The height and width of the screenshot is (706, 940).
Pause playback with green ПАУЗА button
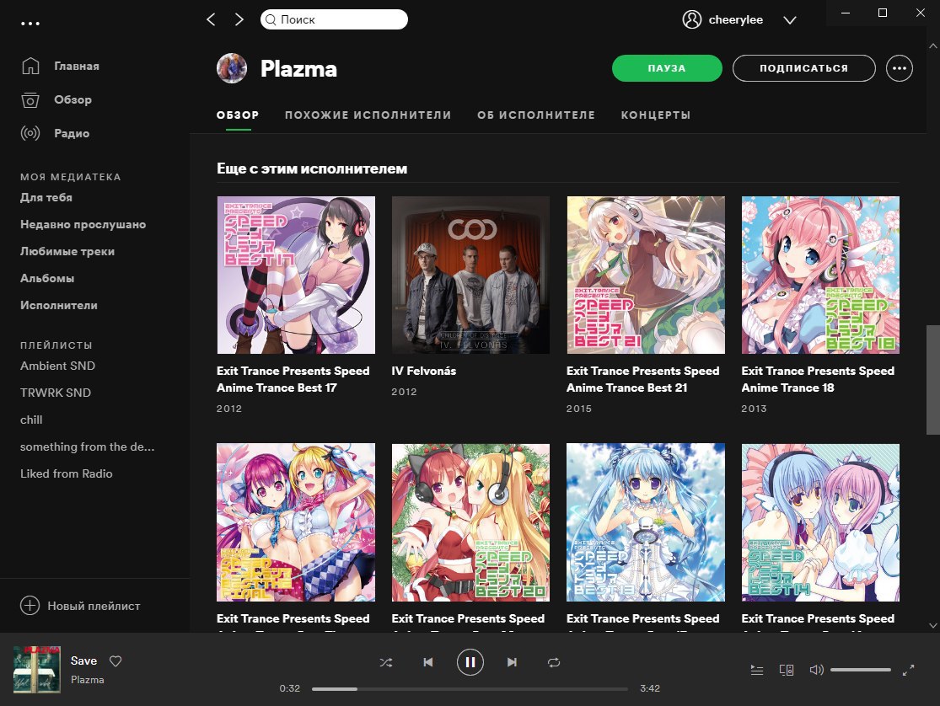point(667,68)
